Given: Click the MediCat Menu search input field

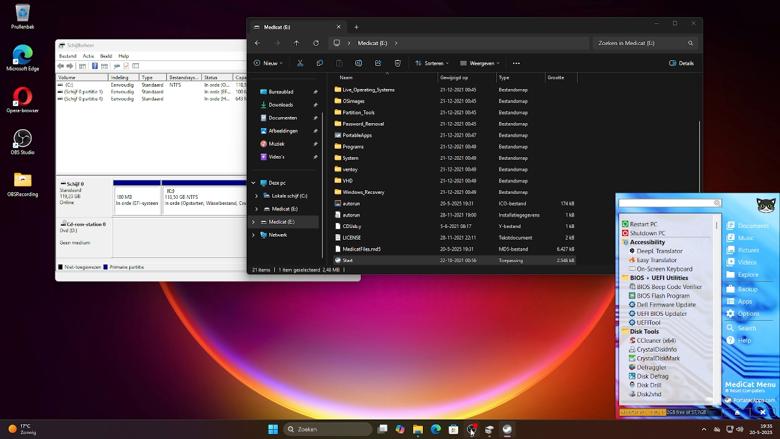Looking at the screenshot, I should (x=666, y=203).
